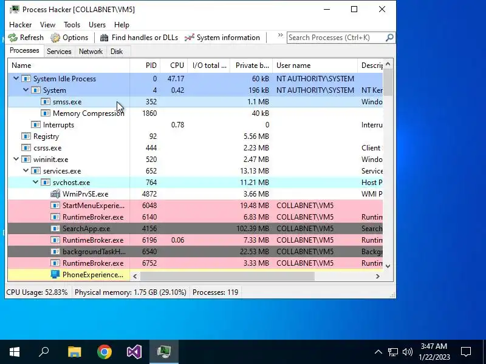Viewport: 486px width, 364px height.
Task: Click the csrss.exe process icon
Action: (26, 148)
